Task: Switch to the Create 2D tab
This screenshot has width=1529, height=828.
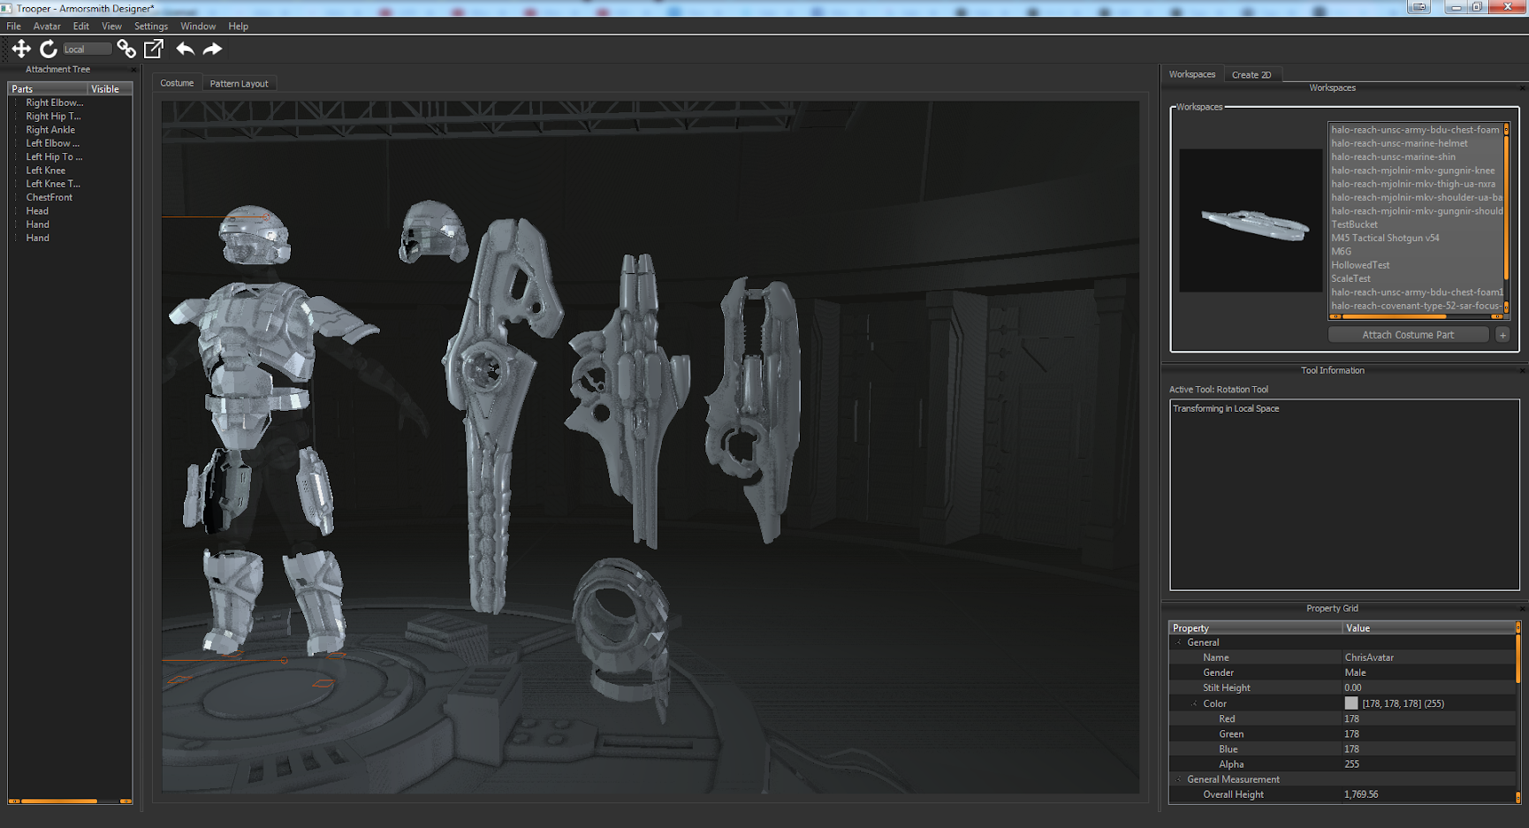Action: (x=1251, y=75)
